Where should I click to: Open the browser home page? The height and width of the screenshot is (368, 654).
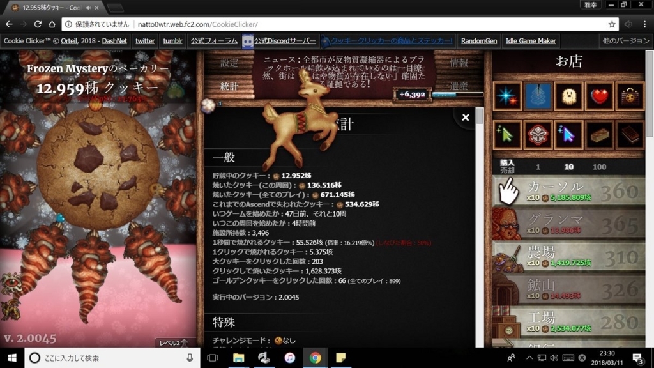pyautogui.click(x=52, y=24)
